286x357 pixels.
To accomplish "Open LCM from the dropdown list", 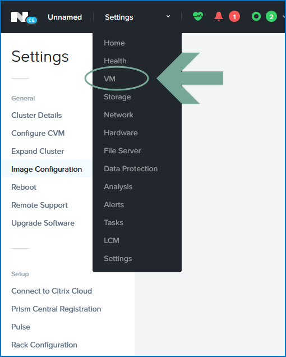I will click(x=112, y=240).
